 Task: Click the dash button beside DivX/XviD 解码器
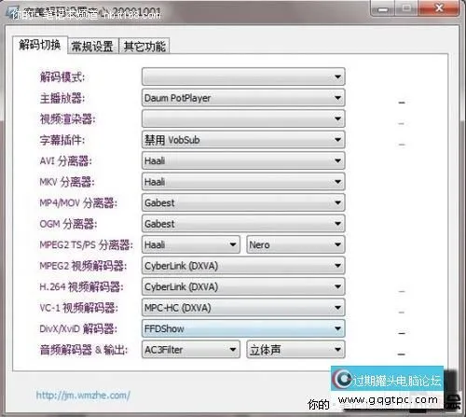click(x=402, y=333)
